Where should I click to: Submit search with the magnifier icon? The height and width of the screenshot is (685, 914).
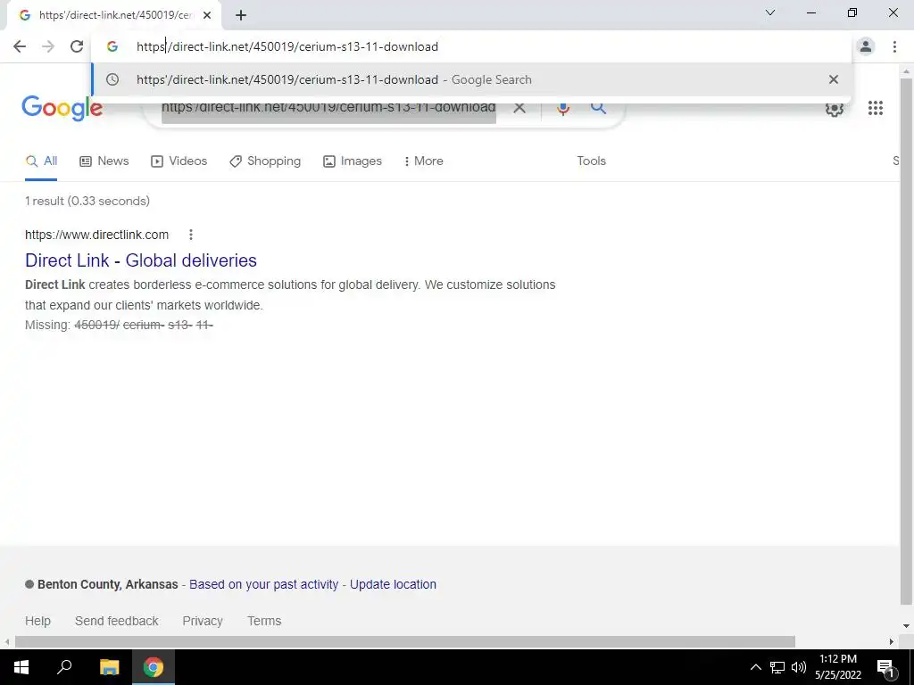coord(598,107)
